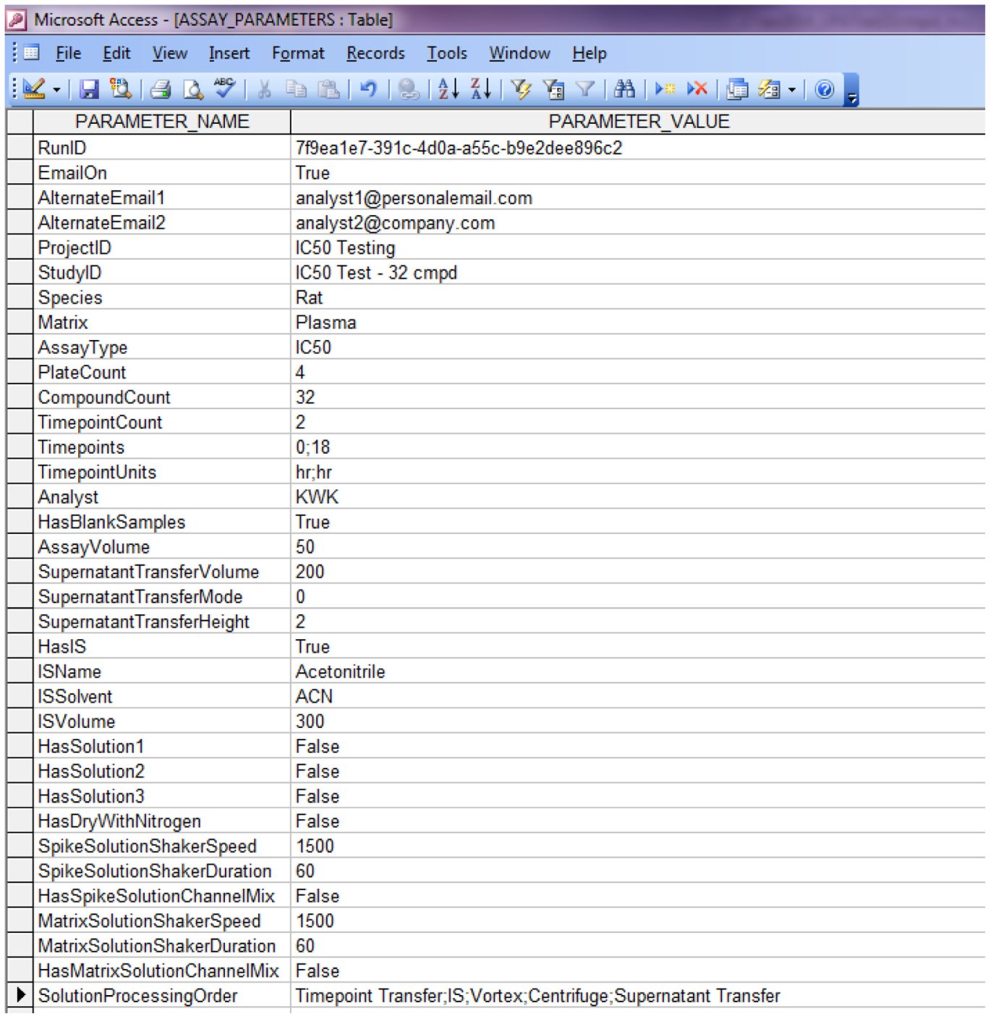Viewport: 991px width, 1019px height.
Task: Select the PARAMETER_NAME column header
Action: 162,121
